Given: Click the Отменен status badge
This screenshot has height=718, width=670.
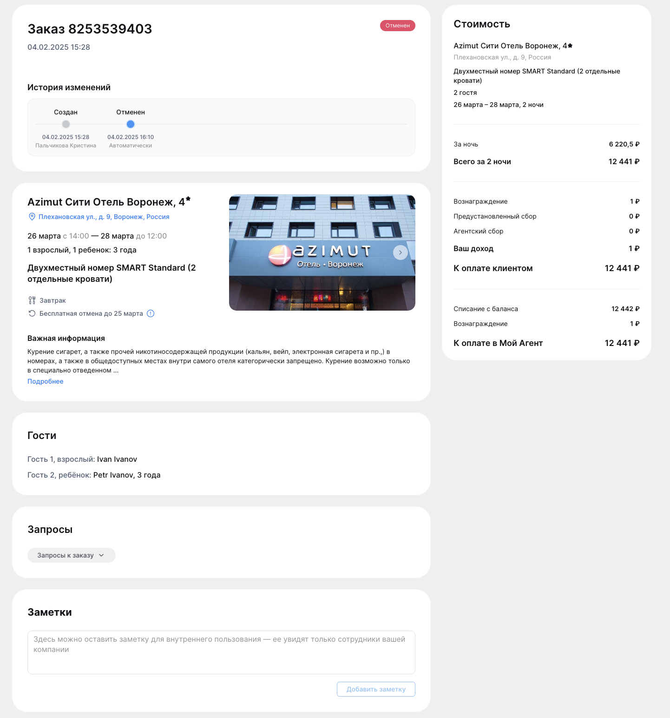Looking at the screenshot, I should tap(398, 26).
